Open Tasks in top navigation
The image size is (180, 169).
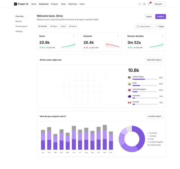tap(63, 4)
